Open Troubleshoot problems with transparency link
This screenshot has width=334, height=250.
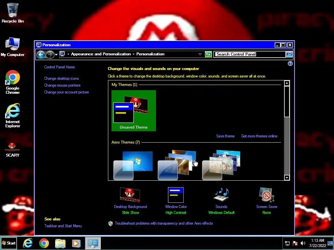coord(164,223)
